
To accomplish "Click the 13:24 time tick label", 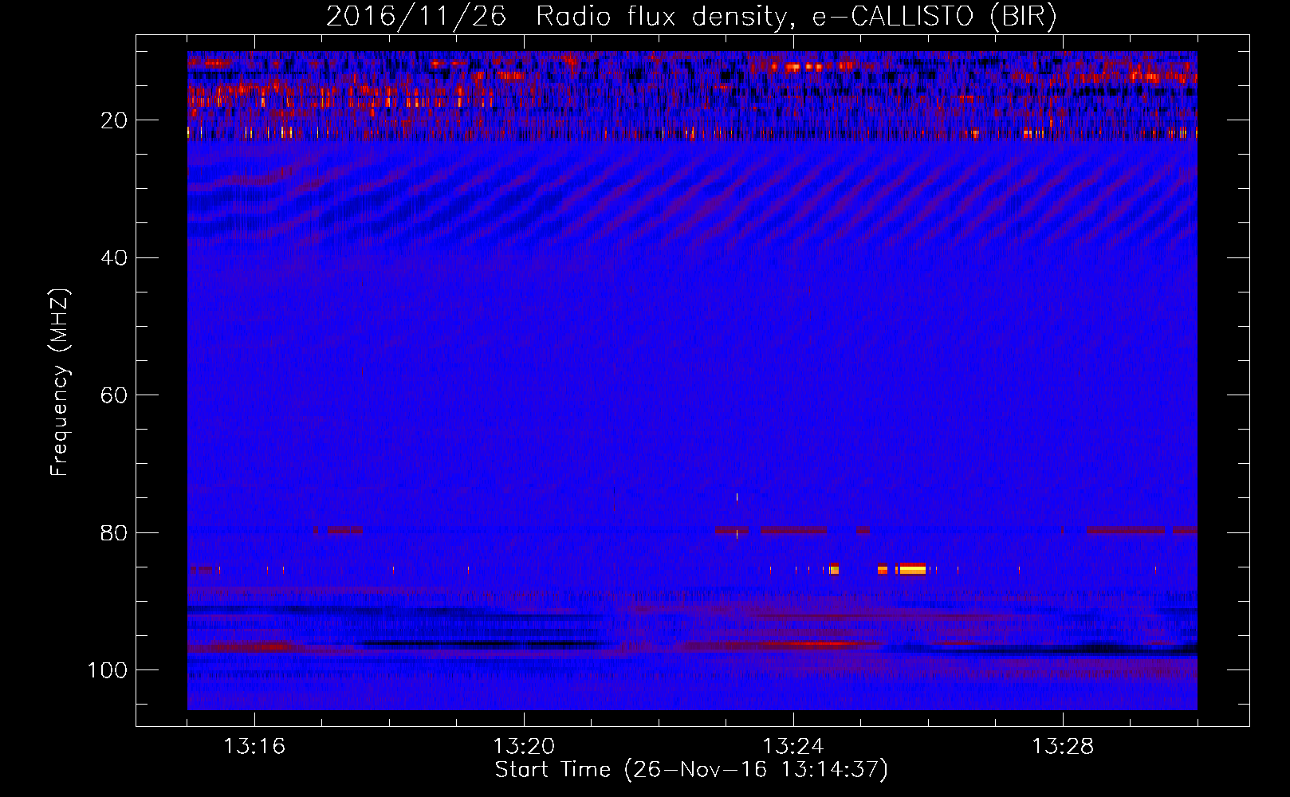I will point(793,747).
